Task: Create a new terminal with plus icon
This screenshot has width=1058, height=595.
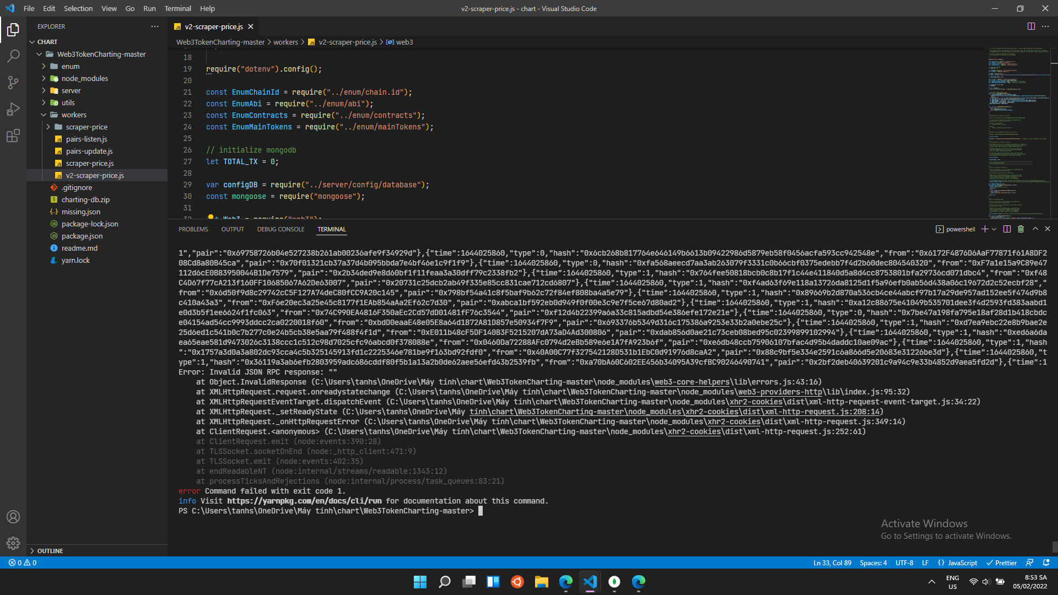Action: pos(985,229)
